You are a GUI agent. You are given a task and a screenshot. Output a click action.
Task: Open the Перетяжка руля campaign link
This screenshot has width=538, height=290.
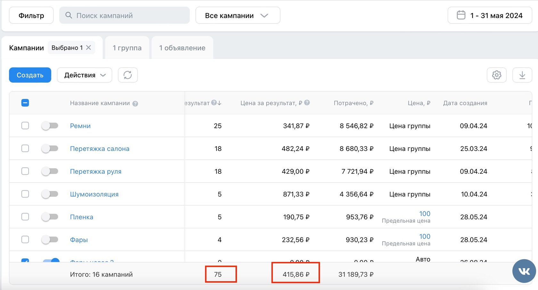coord(96,171)
